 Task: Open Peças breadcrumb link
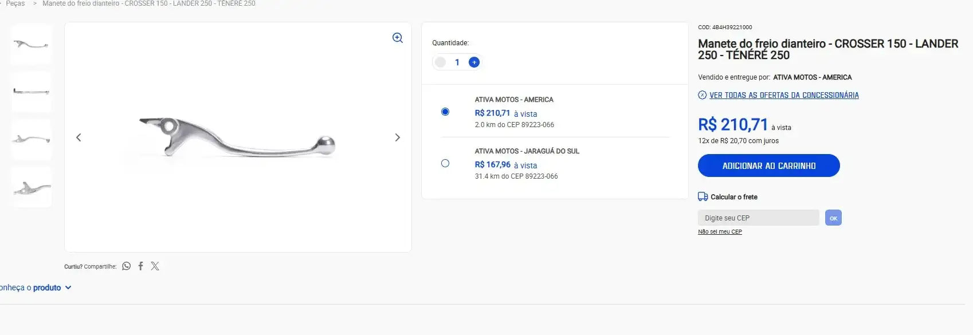(x=15, y=3)
